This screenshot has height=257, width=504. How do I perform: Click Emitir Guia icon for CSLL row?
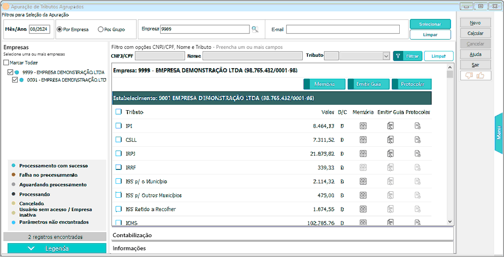(x=390, y=140)
